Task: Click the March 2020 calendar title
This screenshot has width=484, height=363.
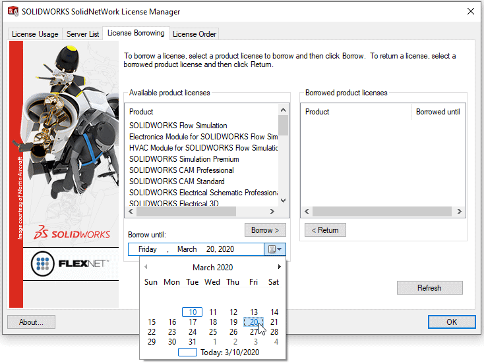Action: (x=213, y=267)
